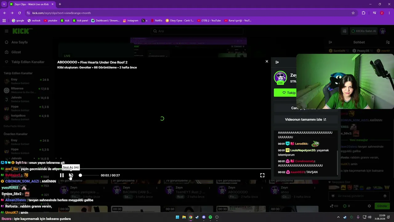
Task: Show hidden system tray icons
Action: click(x=338, y=217)
